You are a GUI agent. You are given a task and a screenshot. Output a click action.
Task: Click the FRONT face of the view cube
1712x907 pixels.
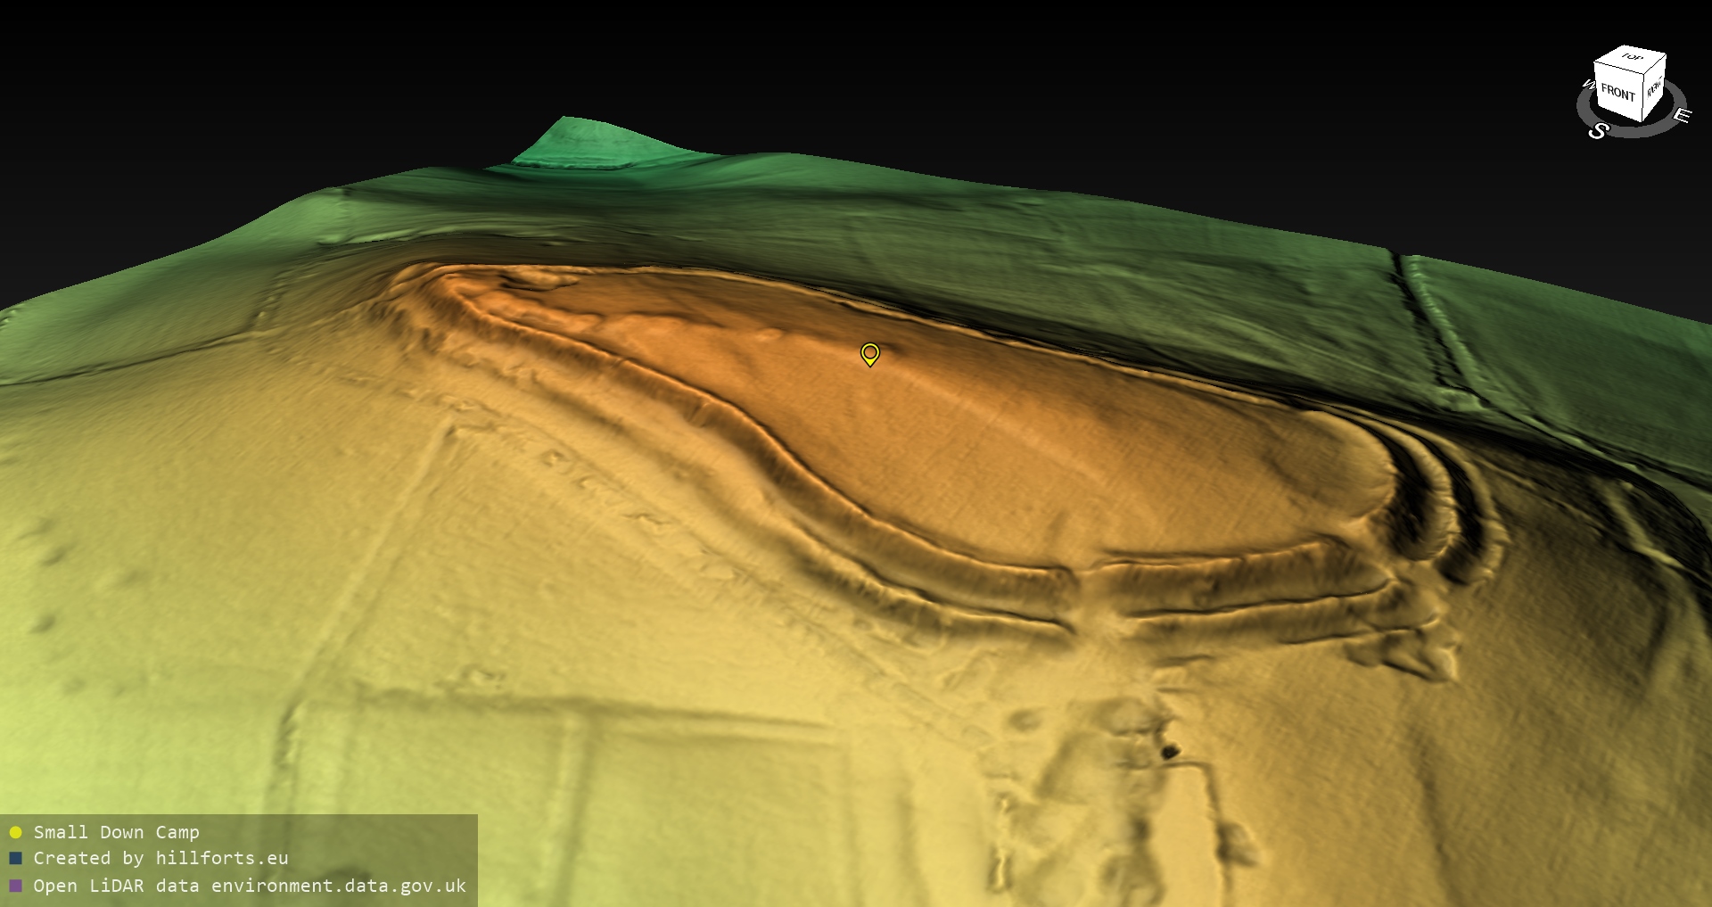(1617, 93)
